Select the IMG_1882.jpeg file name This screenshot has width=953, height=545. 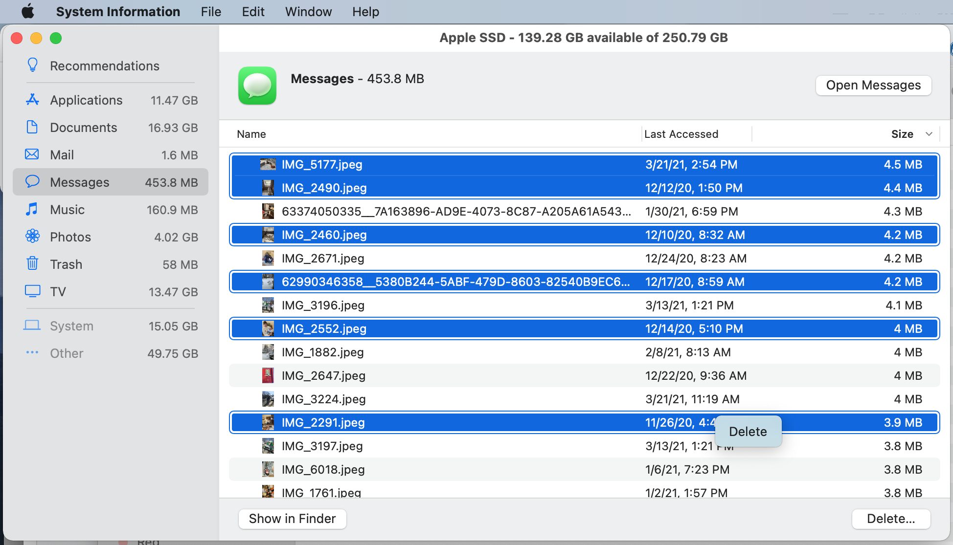[323, 352]
